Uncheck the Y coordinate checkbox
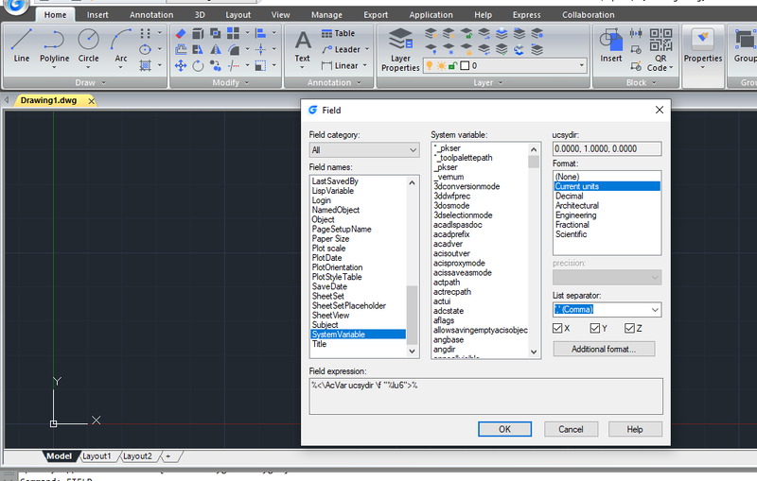Image resolution: width=757 pixels, height=481 pixels. click(594, 328)
